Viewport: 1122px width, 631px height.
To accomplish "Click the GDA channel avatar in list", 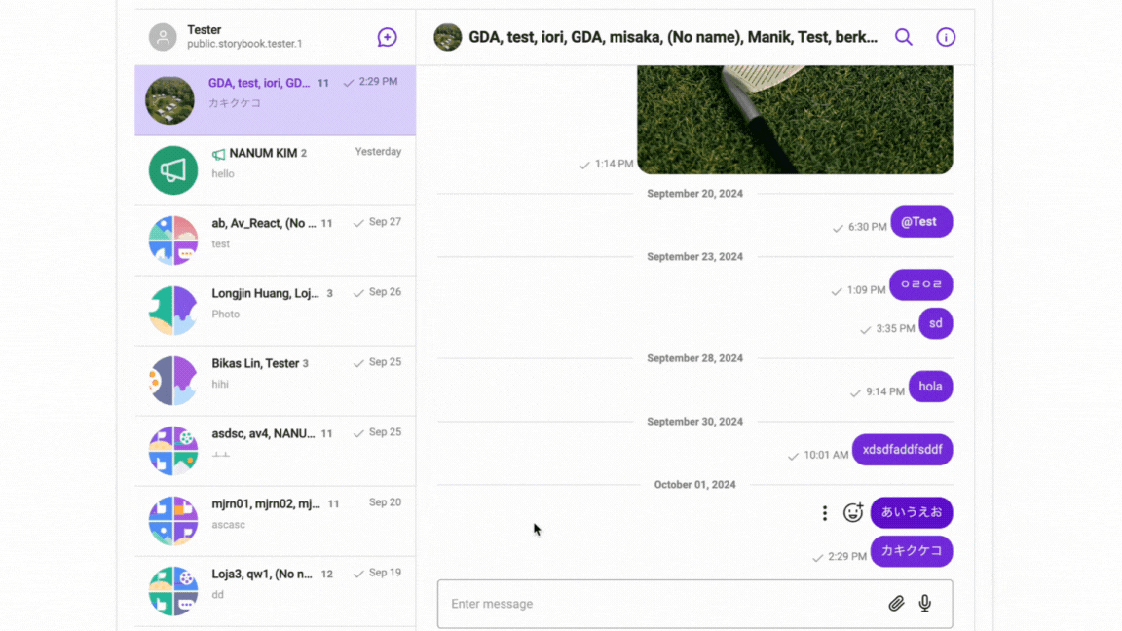I will click(x=169, y=100).
